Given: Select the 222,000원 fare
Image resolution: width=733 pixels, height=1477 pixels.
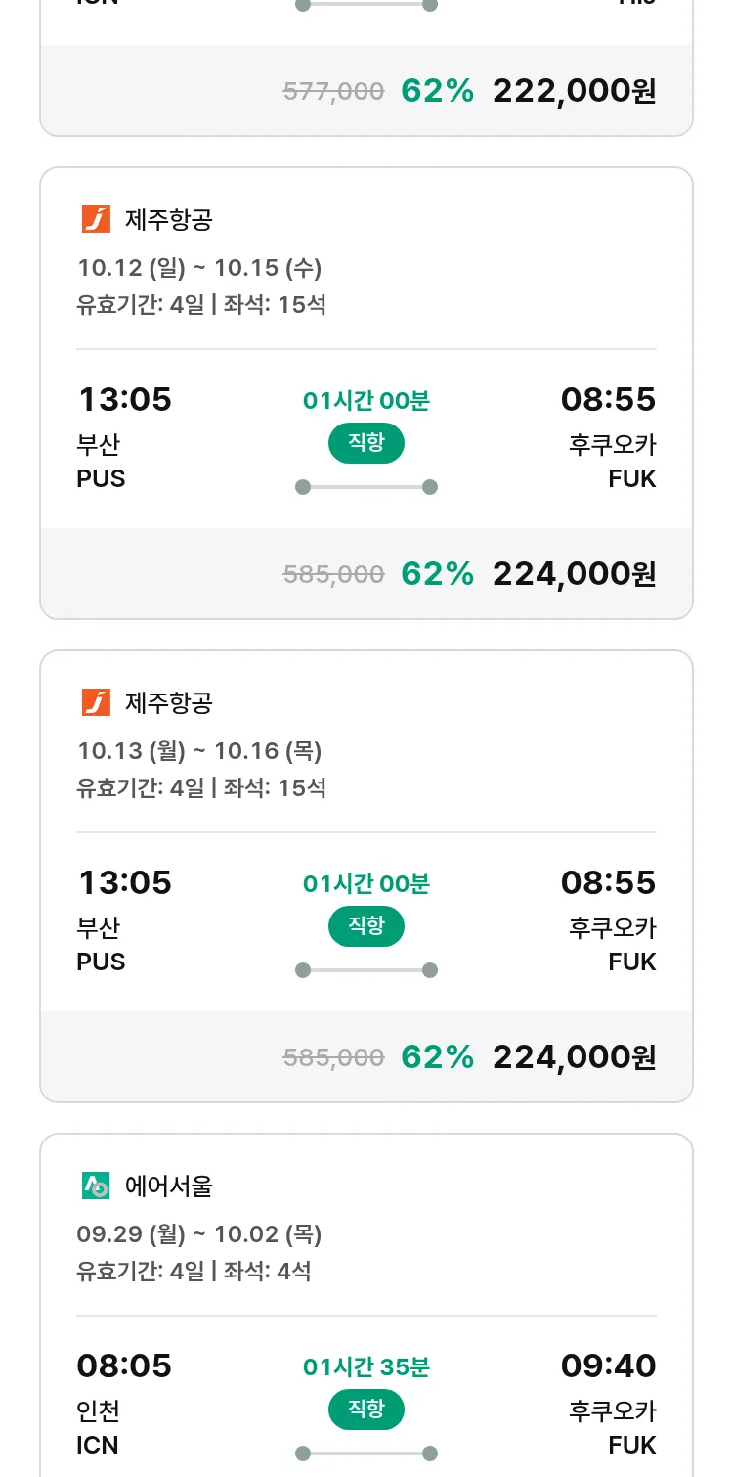Looking at the screenshot, I should 574,91.
